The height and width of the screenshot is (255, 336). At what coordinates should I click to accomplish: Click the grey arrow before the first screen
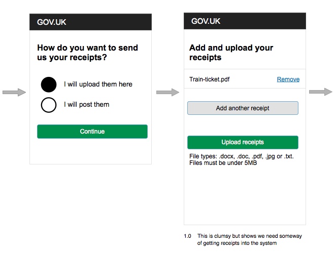(14, 92)
